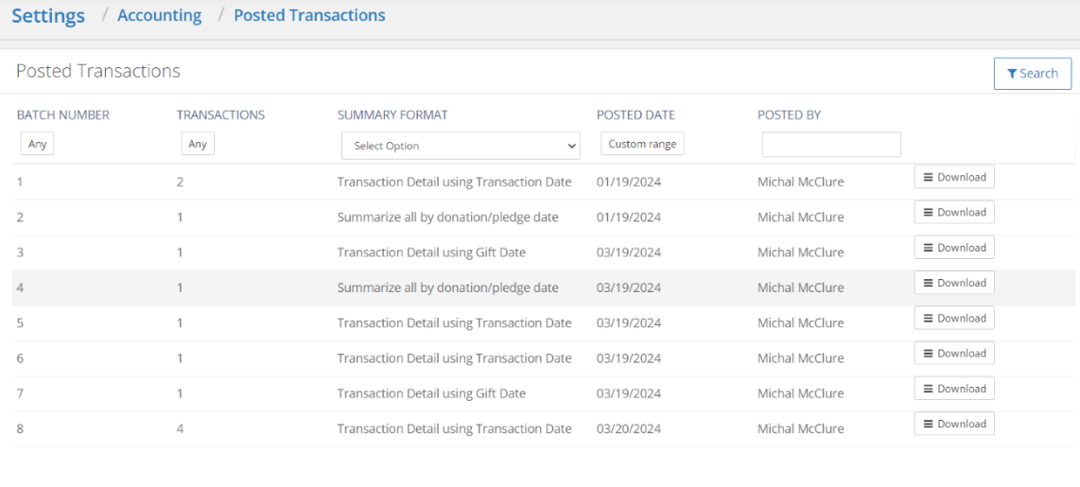Click the menu icon on batch 6 Download
Image resolution: width=1080 pixels, height=487 pixels.
pos(928,354)
